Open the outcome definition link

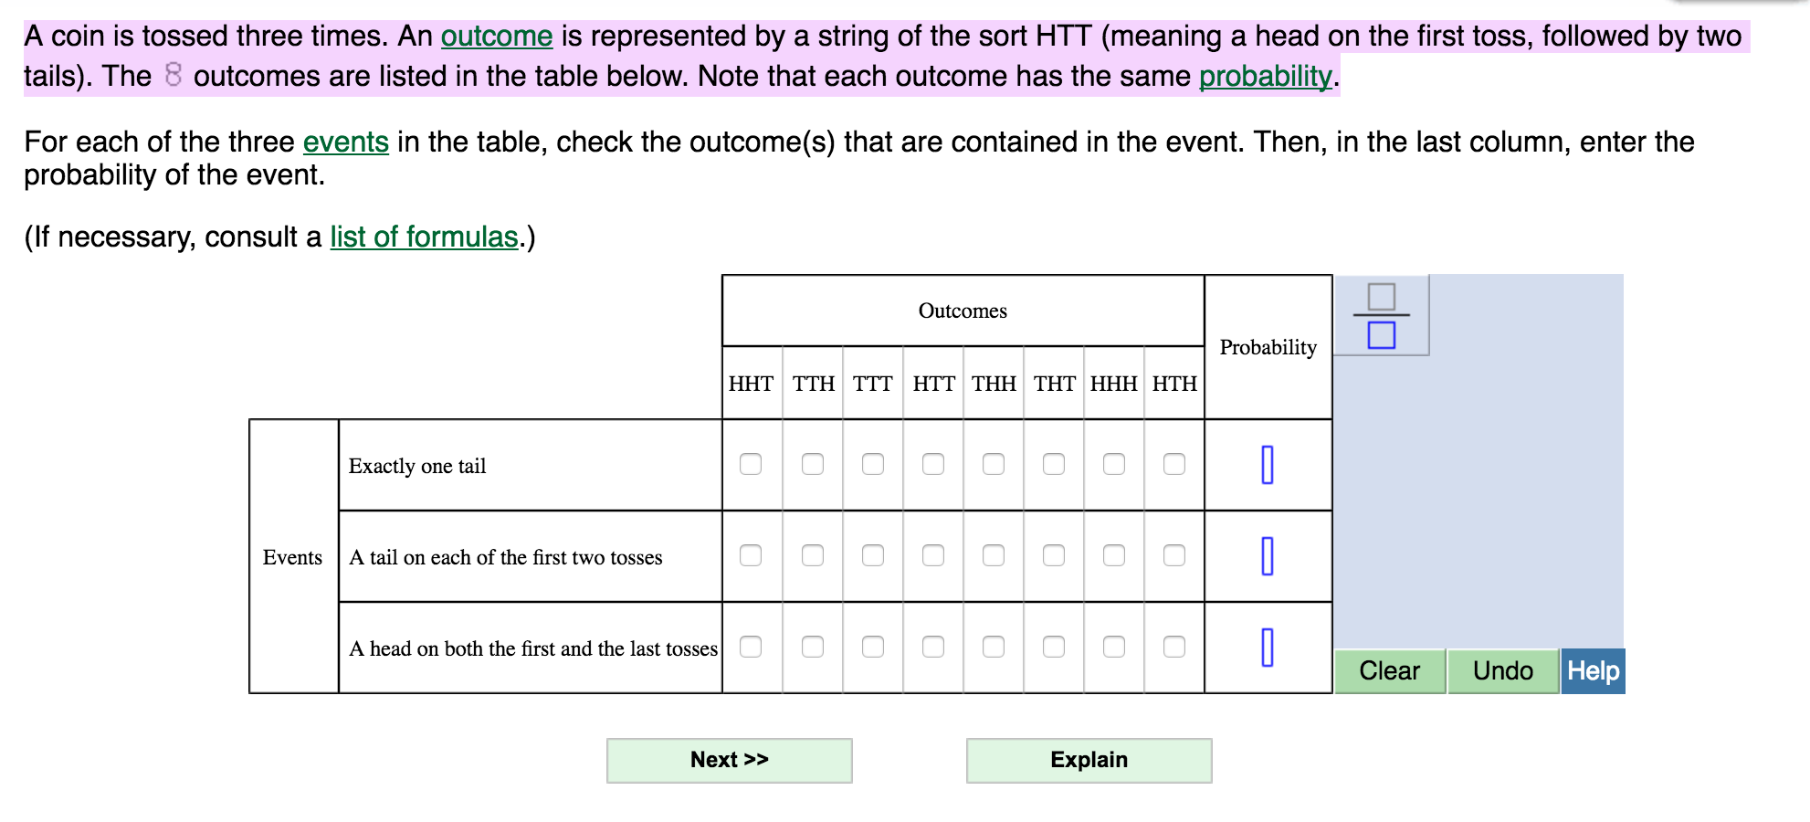[497, 37]
